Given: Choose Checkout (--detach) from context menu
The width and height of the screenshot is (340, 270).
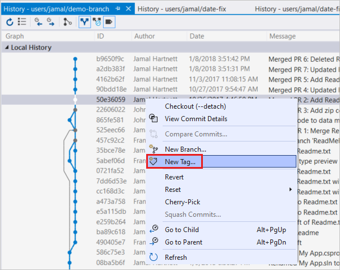Looking at the screenshot, I should [x=195, y=106].
